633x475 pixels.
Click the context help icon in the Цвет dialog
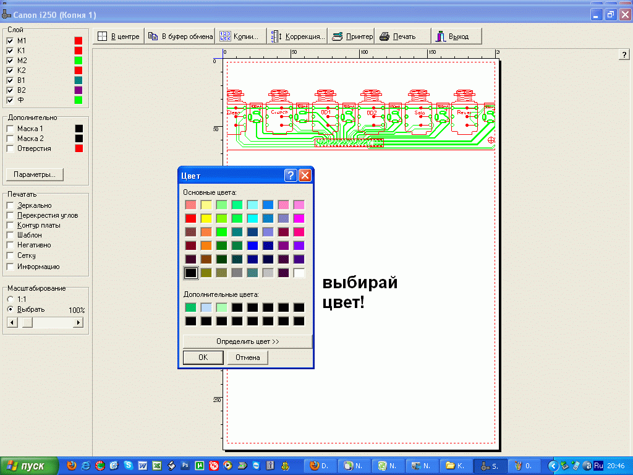(x=291, y=175)
